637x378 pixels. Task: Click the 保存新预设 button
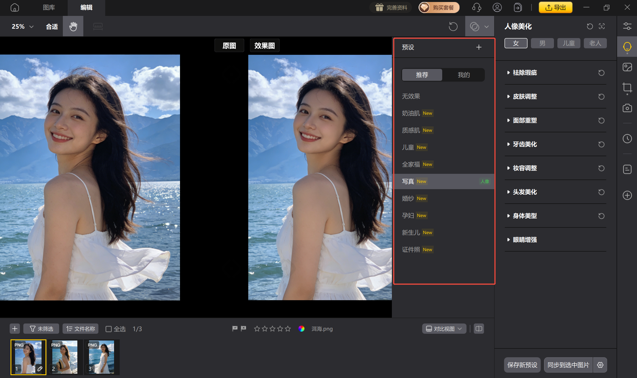pyautogui.click(x=522, y=365)
